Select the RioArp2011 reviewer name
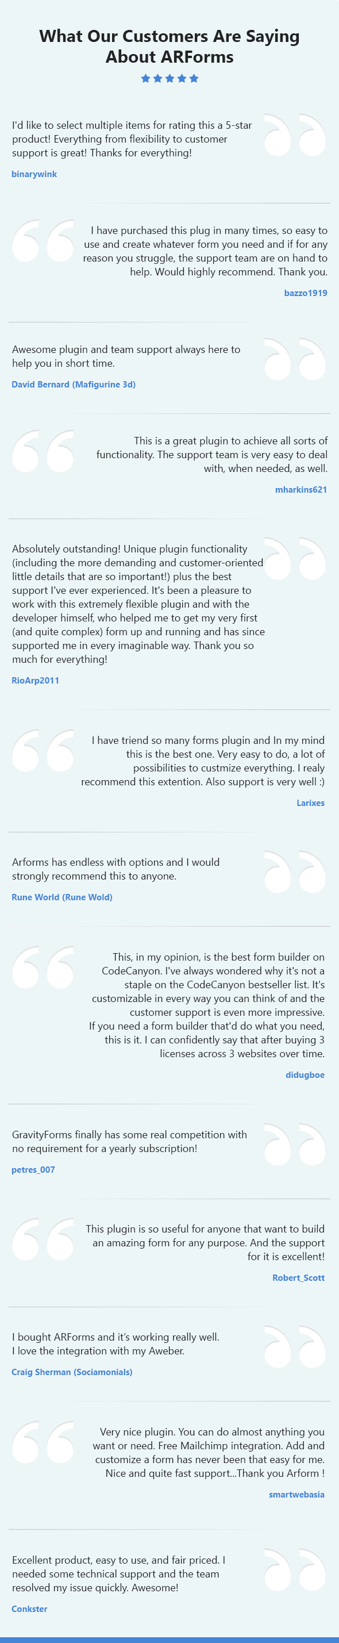Viewport: 339px width, 1643px height. pos(35,681)
